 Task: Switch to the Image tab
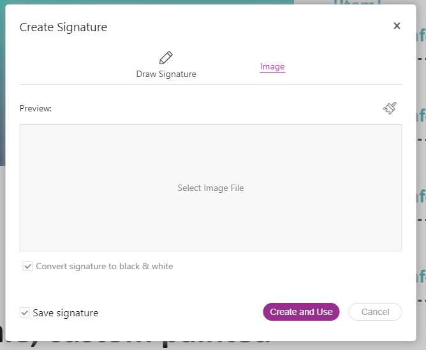coord(272,66)
